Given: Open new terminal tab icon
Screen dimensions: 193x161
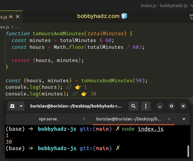Looking at the screenshot, I should 12,106.
